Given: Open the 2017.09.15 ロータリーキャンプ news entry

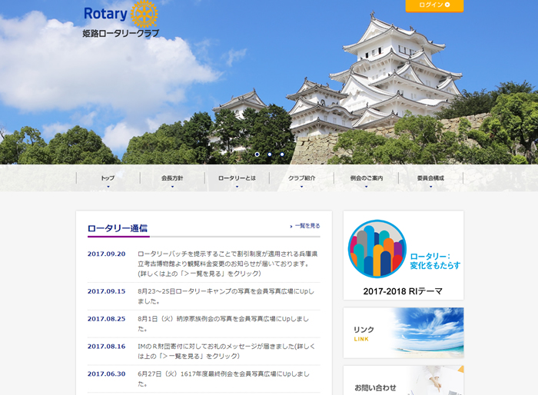Looking at the screenshot, I should click(223, 296).
